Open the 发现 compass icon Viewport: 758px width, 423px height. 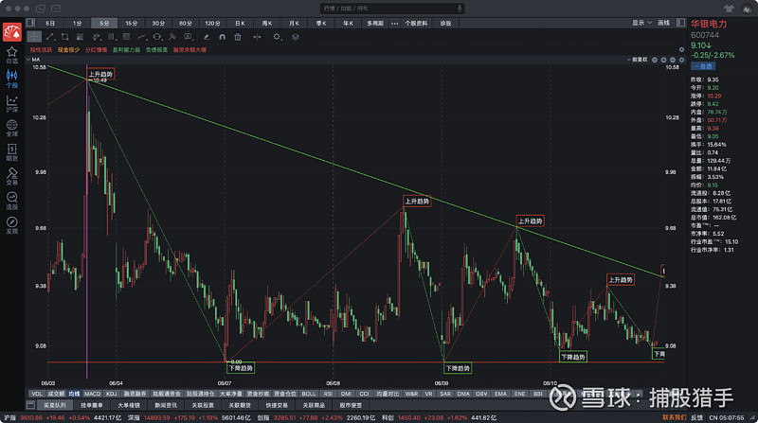pyautogui.click(x=11, y=225)
